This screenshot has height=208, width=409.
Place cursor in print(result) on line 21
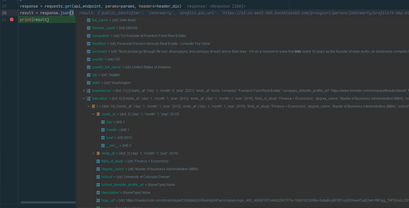(35, 20)
